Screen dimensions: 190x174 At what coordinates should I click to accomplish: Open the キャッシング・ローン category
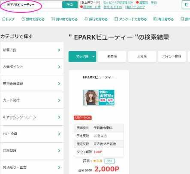point(32,117)
